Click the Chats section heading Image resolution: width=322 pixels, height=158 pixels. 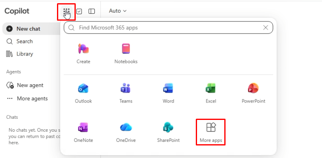tap(12, 117)
